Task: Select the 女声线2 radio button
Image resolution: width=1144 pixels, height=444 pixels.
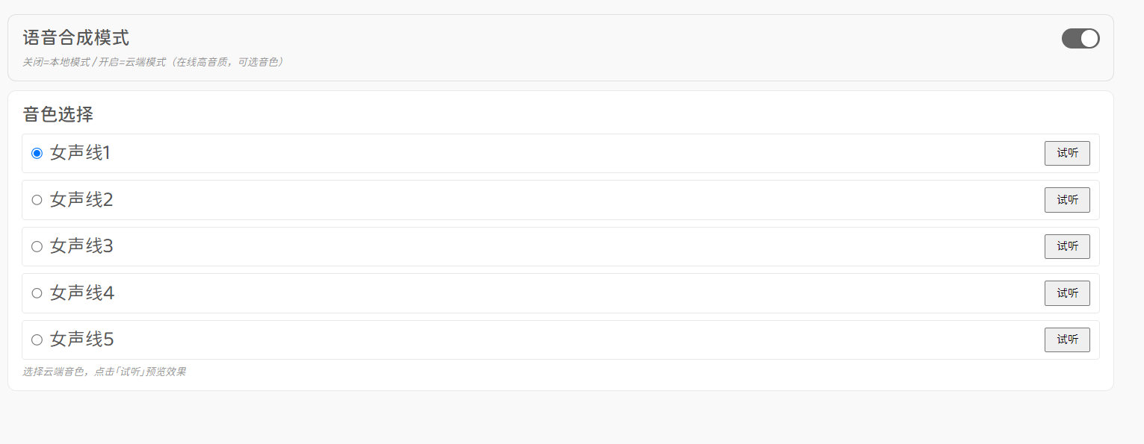Action: [x=37, y=200]
